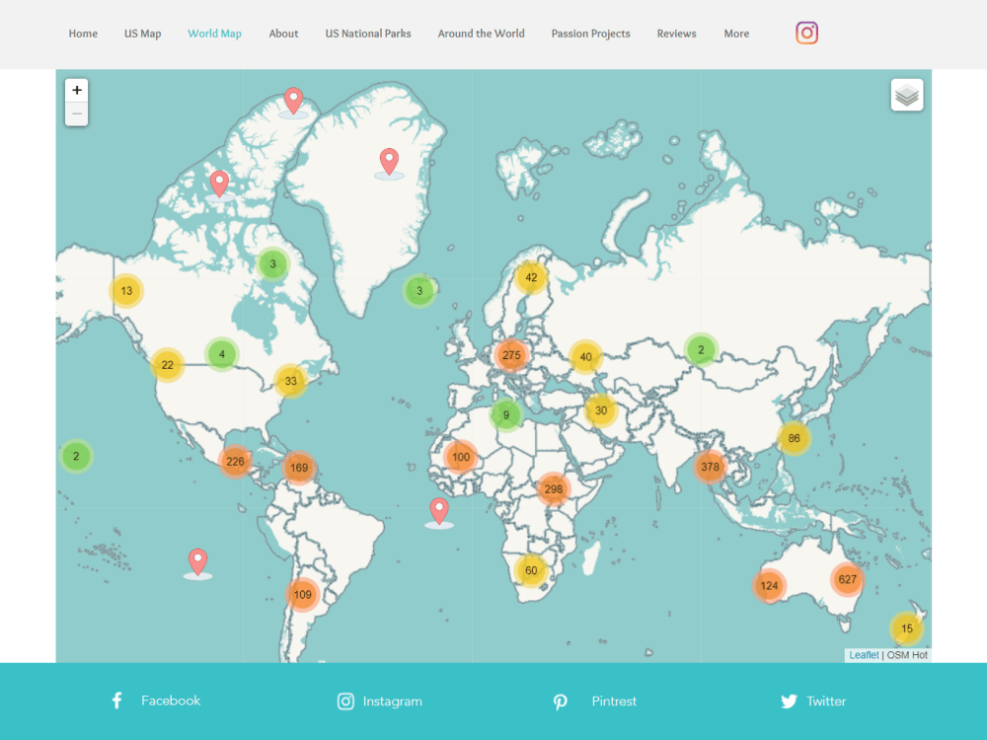
Task: Zoom out the map with minus button
Action: [x=77, y=113]
